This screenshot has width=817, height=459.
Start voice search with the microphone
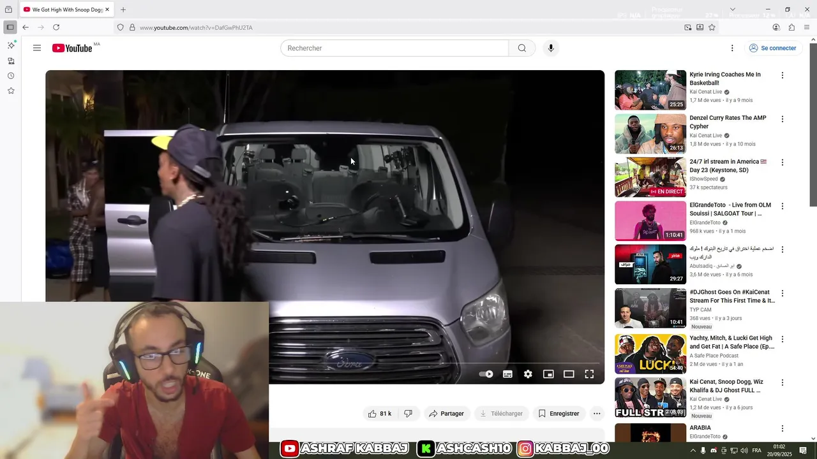pyautogui.click(x=551, y=48)
